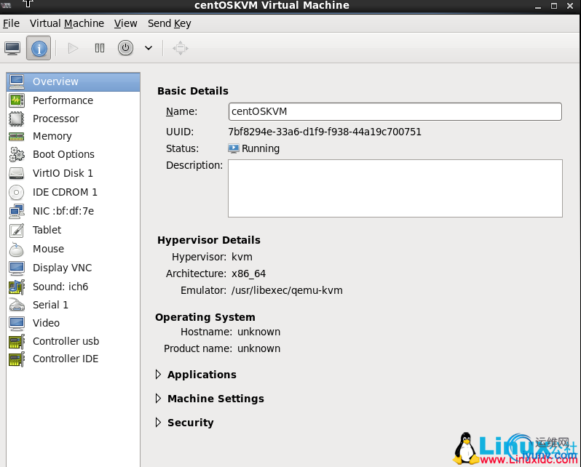This screenshot has height=467, width=581.
Task: Open the Controller usb card icon
Action: [x=17, y=341]
